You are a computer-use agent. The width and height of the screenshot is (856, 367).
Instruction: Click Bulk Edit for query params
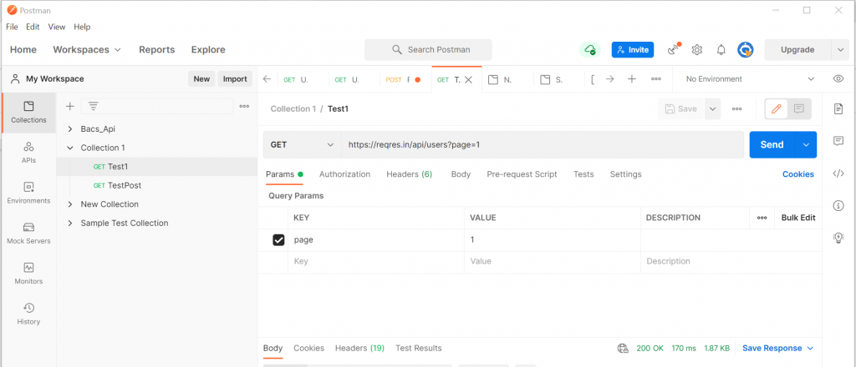[798, 218]
